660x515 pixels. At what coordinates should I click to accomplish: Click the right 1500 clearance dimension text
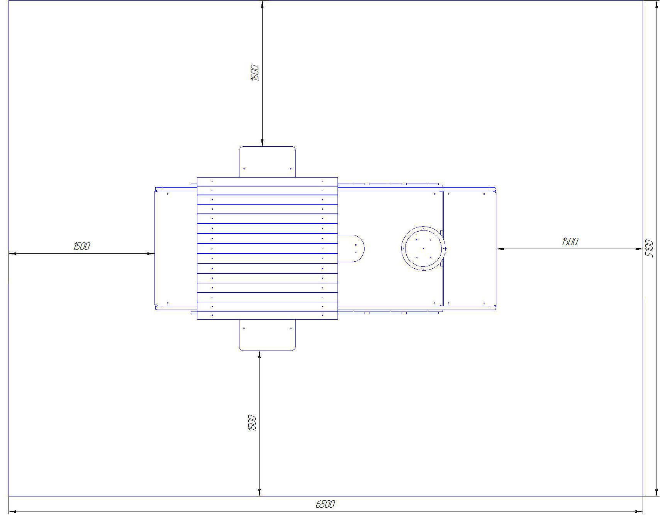(x=570, y=242)
